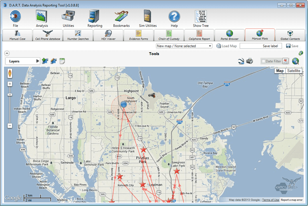The width and height of the screenshot is (308, 206).
Task: Switch to Satellite view
Action: 294,71
